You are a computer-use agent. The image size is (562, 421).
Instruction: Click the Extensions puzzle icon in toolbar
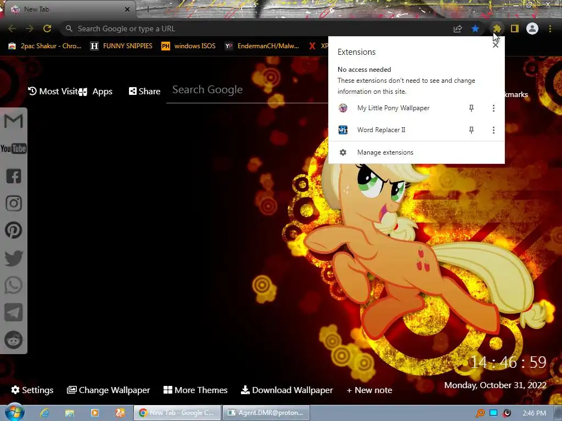point(497,29)
